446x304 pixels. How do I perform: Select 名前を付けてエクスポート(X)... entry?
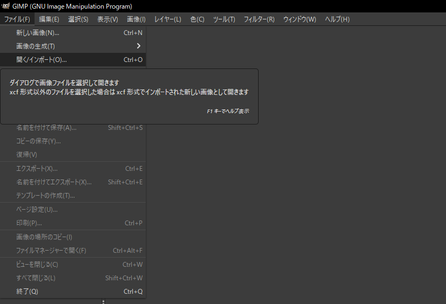[73, 182]
